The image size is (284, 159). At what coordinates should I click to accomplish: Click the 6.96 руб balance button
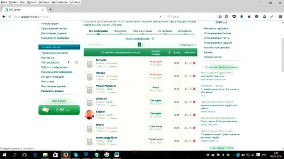click(x=59, y=110)
